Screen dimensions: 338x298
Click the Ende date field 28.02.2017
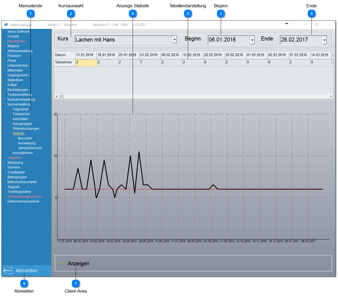[303, 40]
